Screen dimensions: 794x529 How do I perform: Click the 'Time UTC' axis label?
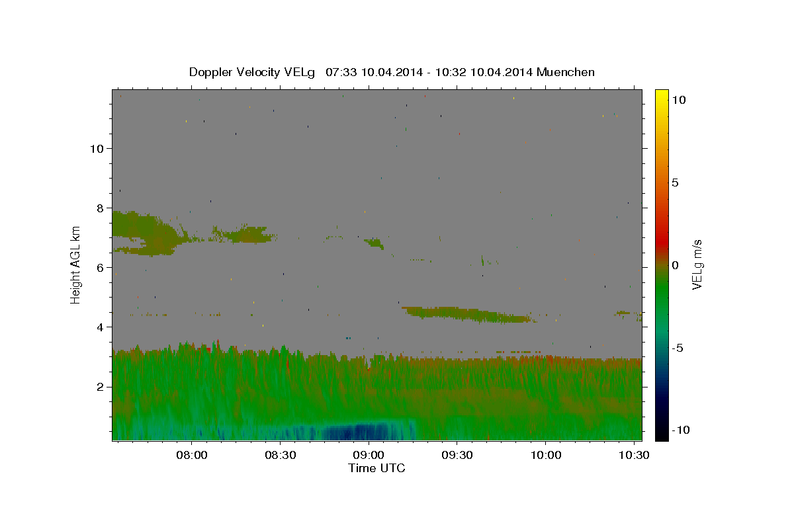376,468
